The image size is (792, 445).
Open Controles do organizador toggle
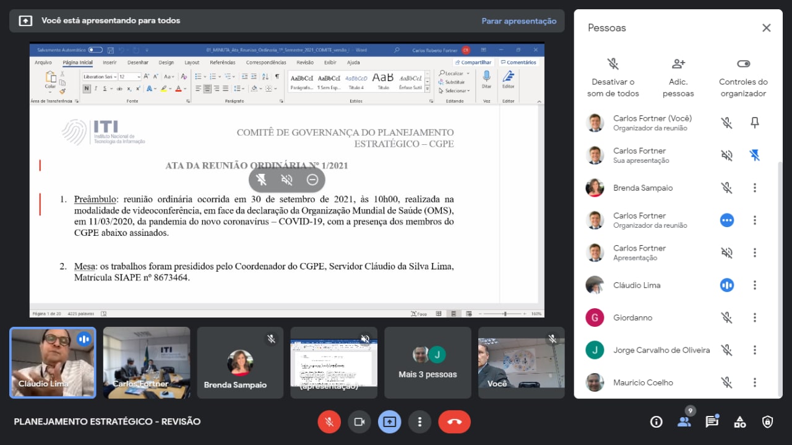pos(743,79)
